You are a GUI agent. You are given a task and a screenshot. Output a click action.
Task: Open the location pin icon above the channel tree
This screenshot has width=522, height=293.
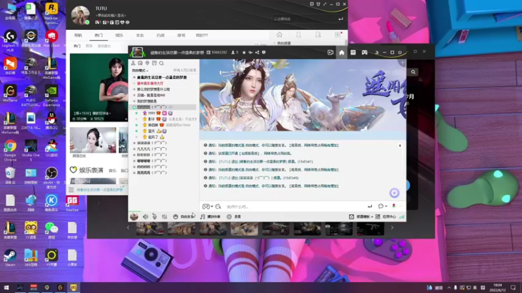coord(147,63)
